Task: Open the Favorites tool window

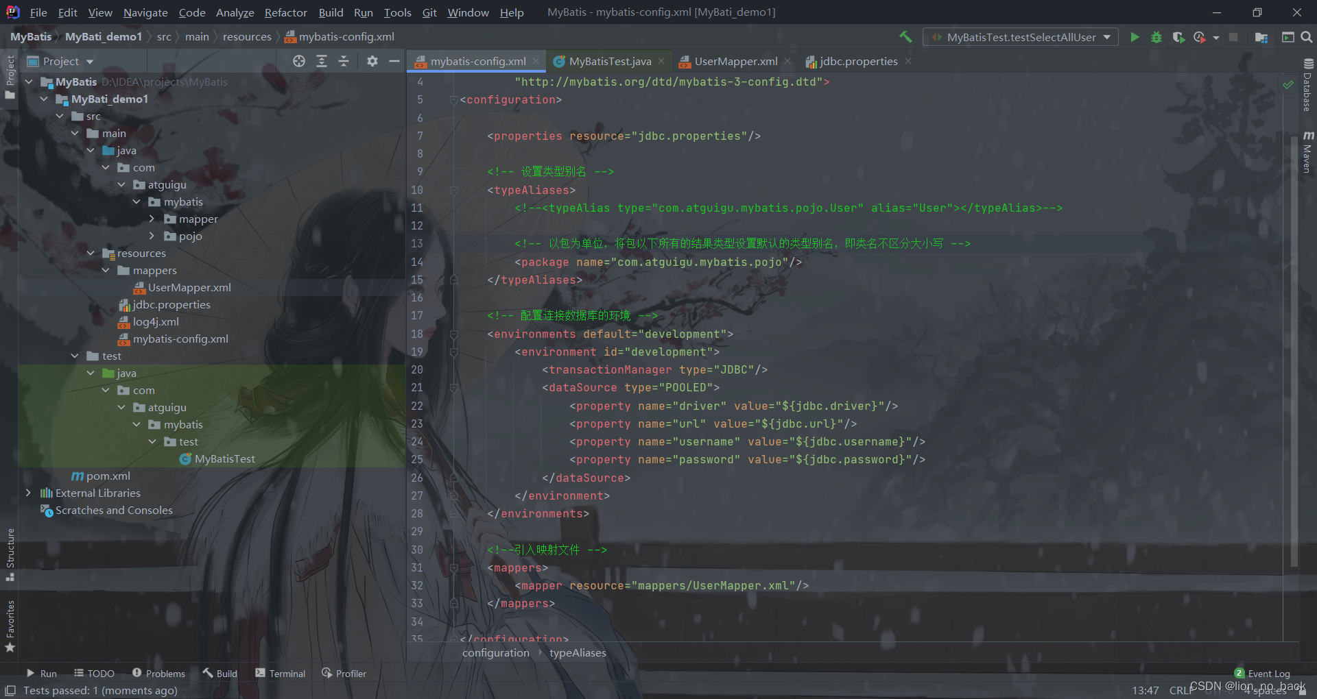Action: pos(10,625)
